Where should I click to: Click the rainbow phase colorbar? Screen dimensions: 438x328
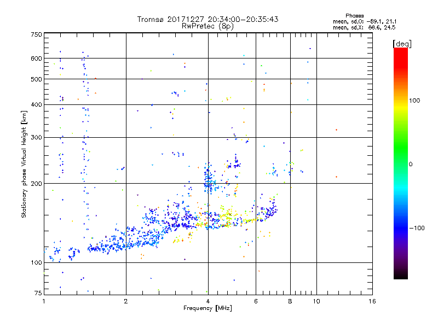(401, 163)
